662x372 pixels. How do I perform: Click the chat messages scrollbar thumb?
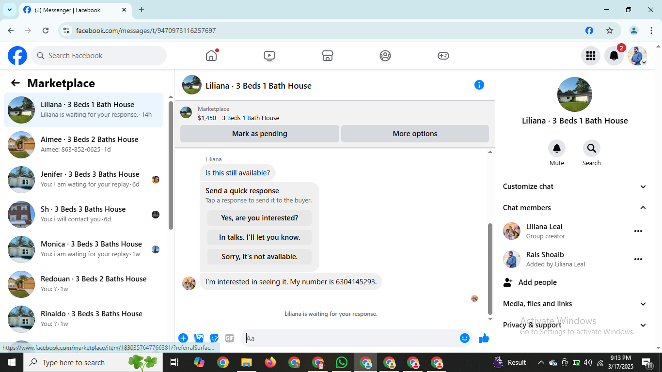click(490, 269)
